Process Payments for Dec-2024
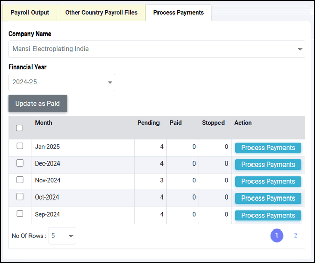The image size is (315, 263). [x=268, y=165]
